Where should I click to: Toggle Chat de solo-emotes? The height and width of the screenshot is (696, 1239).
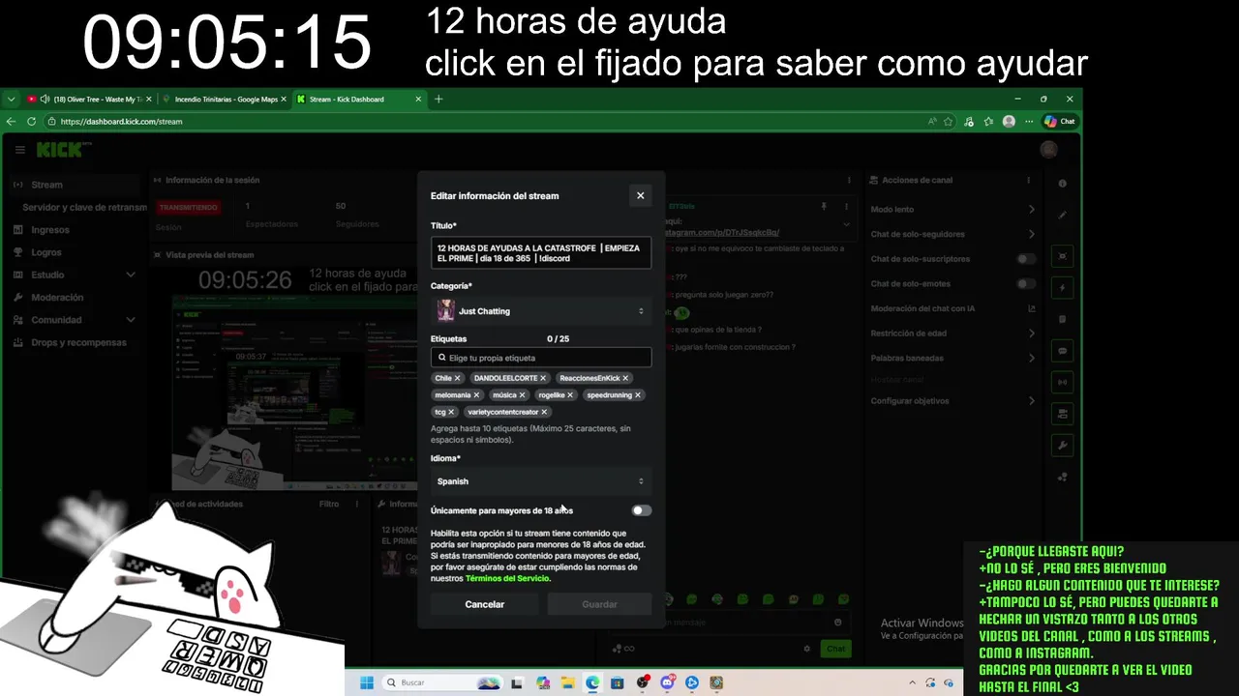pyautogui.click(x=1026, y=284)
